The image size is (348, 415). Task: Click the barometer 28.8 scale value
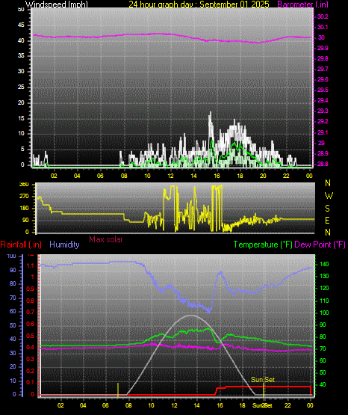tap(323, 164)
